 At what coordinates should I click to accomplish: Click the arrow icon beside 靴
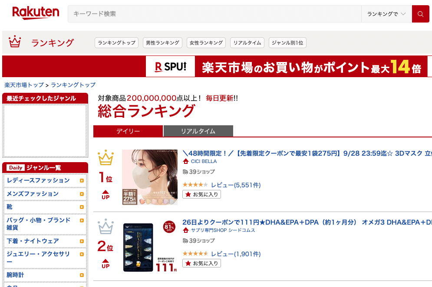point(82,207)
